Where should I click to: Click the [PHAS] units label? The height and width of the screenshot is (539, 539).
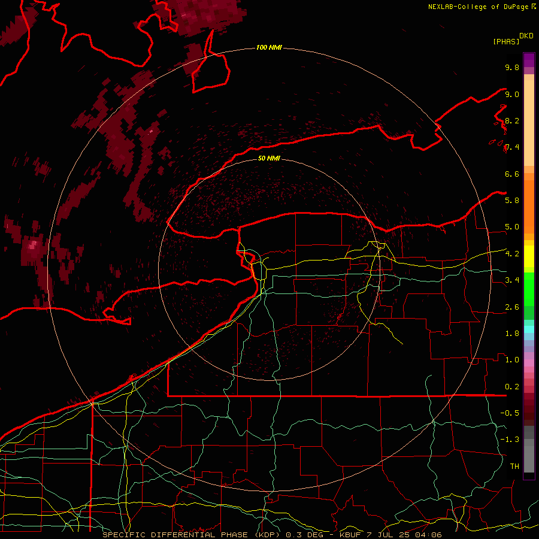point(506,42)
